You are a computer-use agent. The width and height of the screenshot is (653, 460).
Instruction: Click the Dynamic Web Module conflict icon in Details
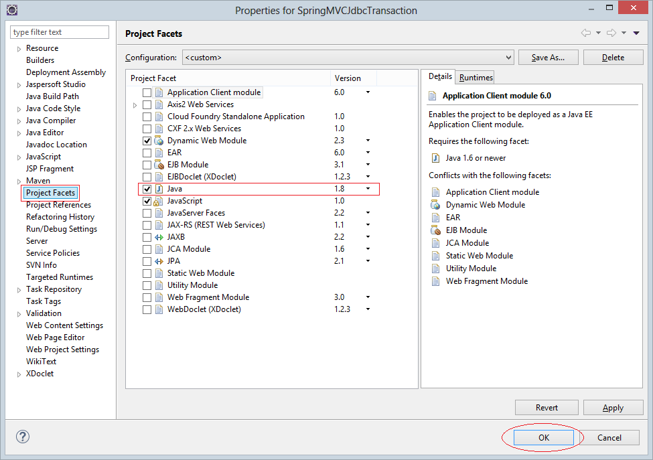point(435,205)
